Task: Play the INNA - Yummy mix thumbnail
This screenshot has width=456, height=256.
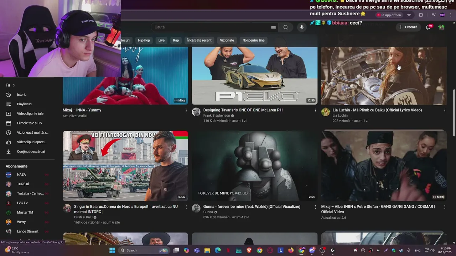Action: 125,76
